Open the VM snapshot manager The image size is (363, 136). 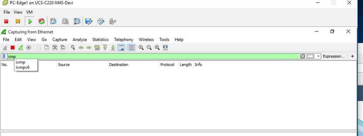click(77, 21)
